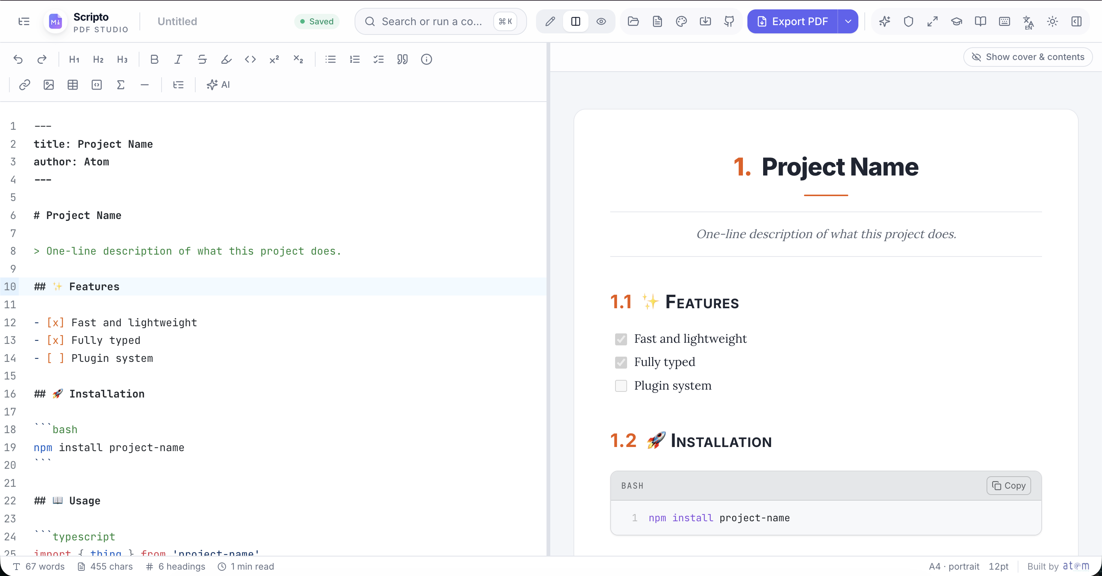Copy the bash code block

1009,486
